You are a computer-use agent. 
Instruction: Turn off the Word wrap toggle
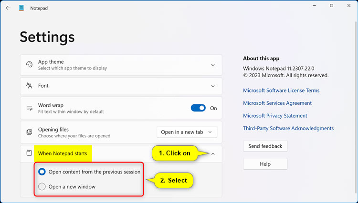click(198, 108)
